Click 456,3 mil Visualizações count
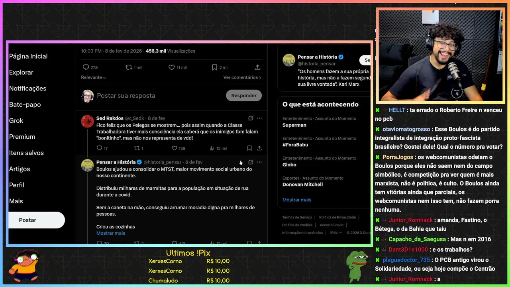The image size is (510, 287). 171,51
